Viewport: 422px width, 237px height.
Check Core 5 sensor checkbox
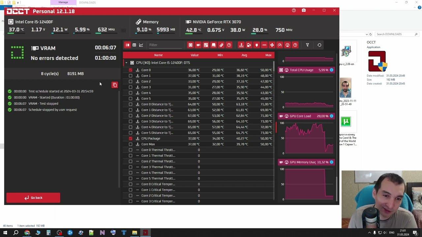pyautogui.click(x=131, y=98)
